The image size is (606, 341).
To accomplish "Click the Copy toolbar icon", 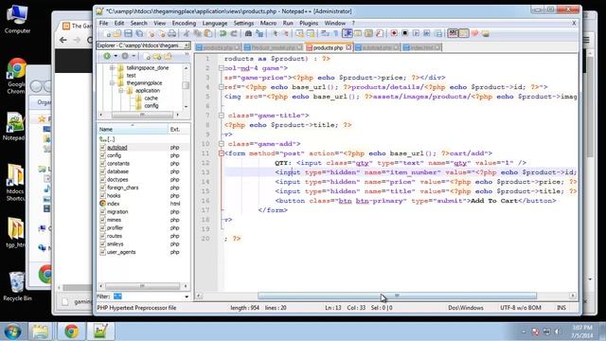I will (197, 34).
